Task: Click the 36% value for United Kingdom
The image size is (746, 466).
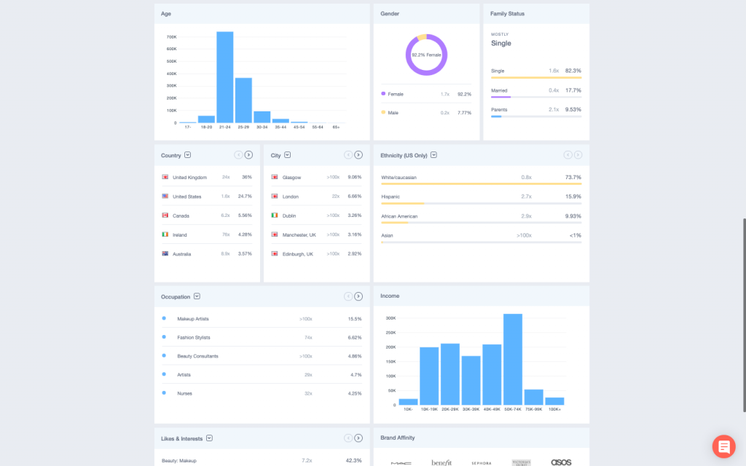Action: [247, 177]
